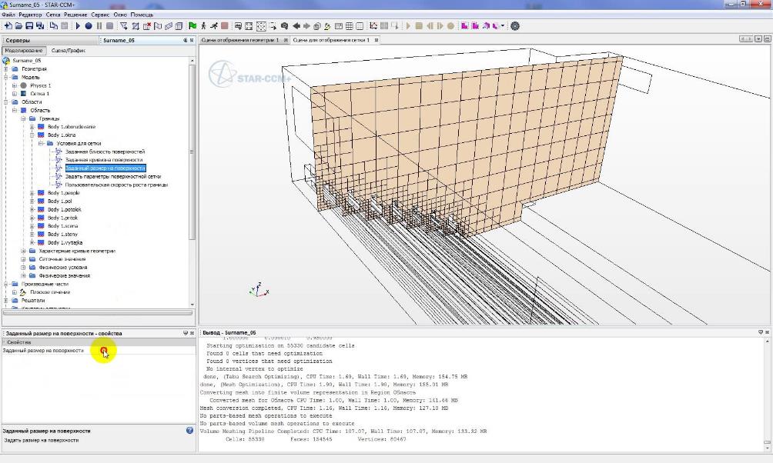Image resolution: width=773 pixels, height=463 pixels.
Task: Select 'Body 1.vytajka' boundary in tree
Action: [65, 242]
